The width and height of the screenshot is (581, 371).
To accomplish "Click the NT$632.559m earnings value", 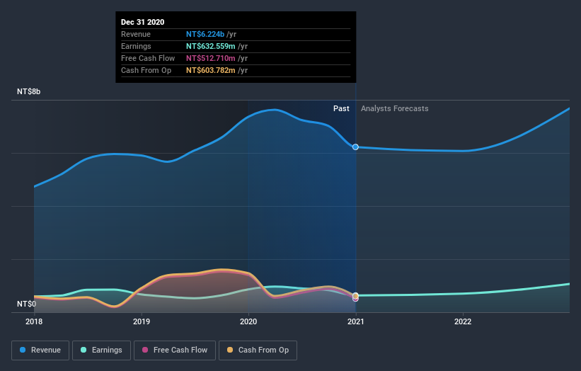I will (x=210, y=46).
